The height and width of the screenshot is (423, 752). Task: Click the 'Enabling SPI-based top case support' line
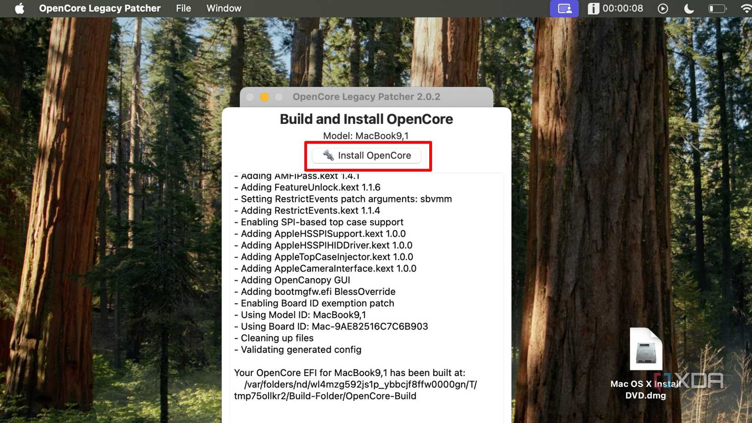tap(319, 222)
